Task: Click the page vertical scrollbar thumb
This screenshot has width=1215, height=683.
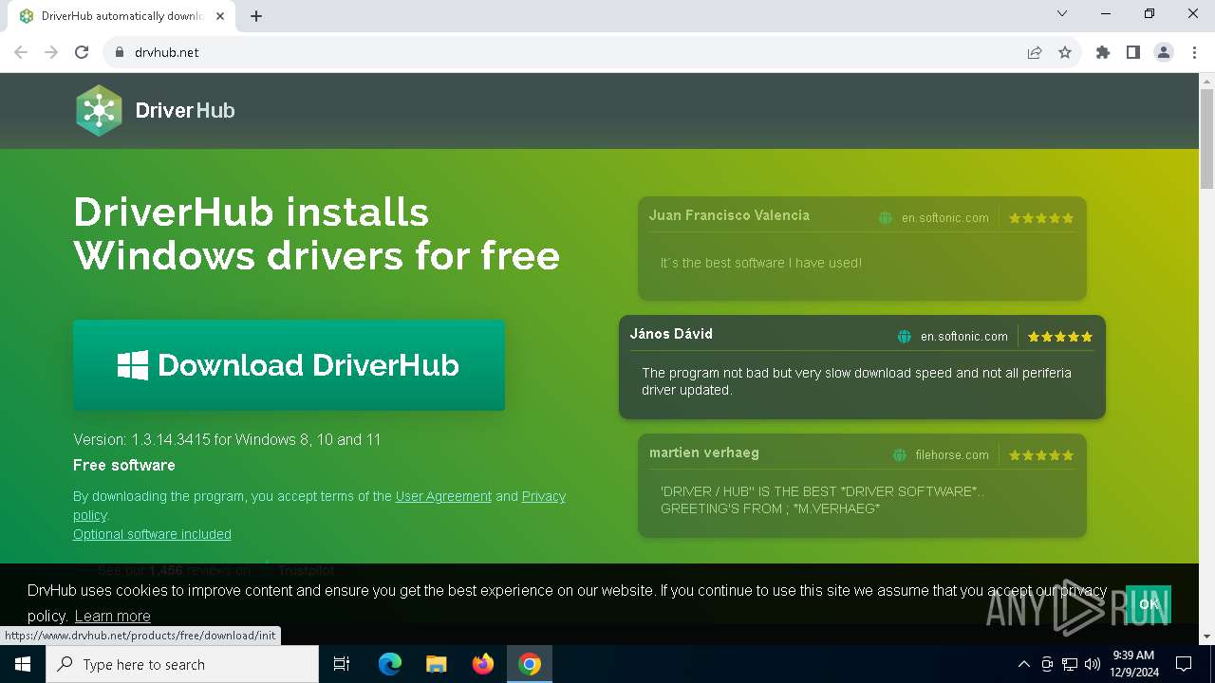Action: click(1207, 140)
